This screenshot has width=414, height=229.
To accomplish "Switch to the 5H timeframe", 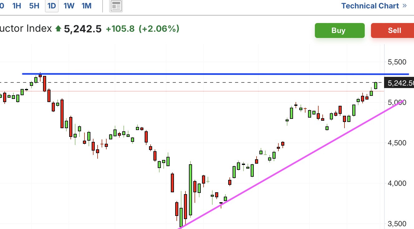I will tap(34, 6).
